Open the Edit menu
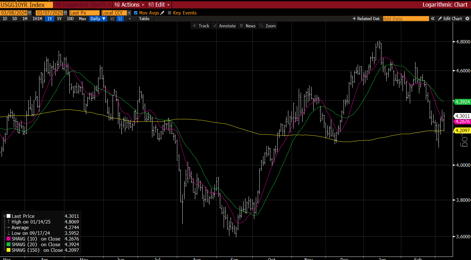 (159, 5)
